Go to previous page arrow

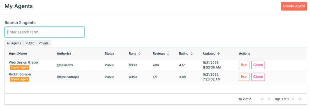pos(269,99)
